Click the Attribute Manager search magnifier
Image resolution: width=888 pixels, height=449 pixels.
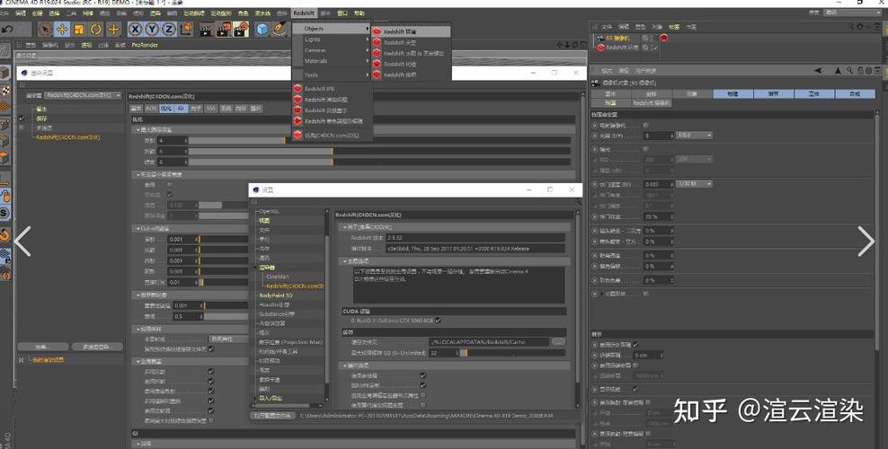(850, 71)
